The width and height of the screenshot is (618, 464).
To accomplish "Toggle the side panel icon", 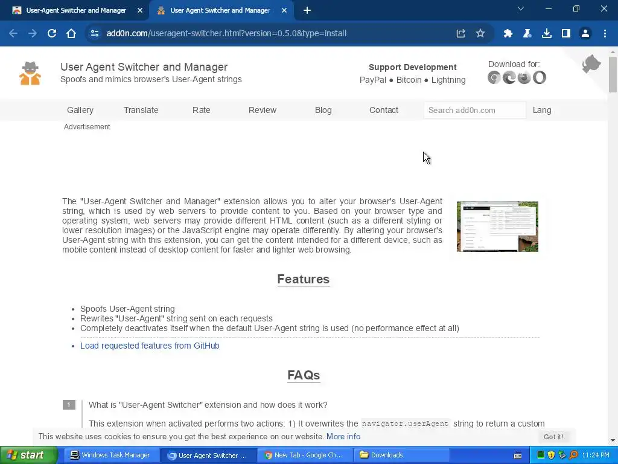I will point(566,34).
